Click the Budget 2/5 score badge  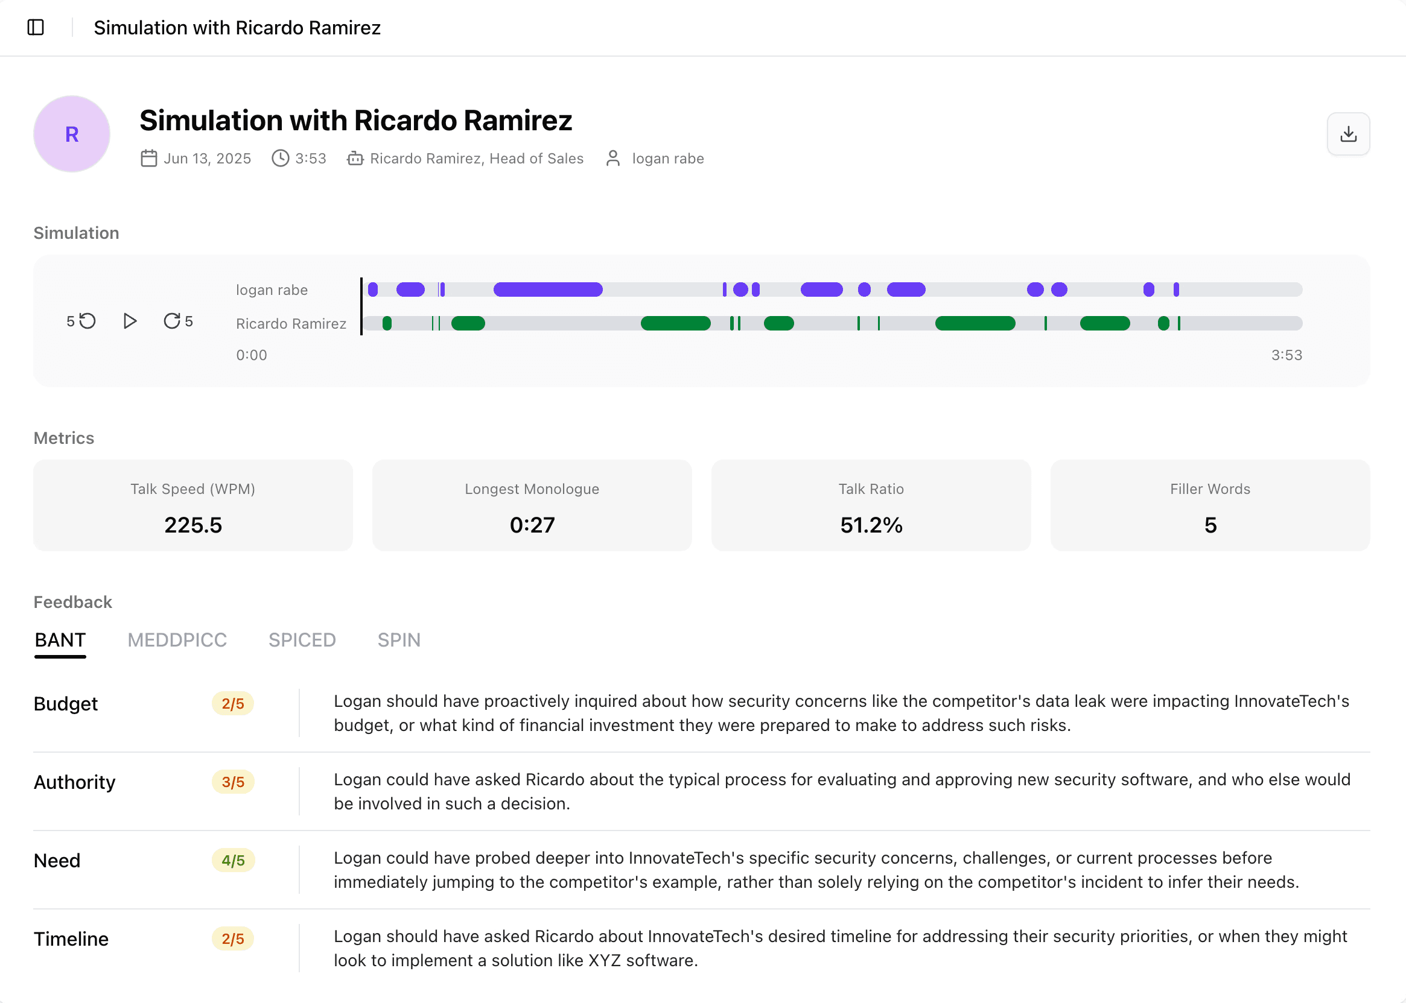(233, 704)
